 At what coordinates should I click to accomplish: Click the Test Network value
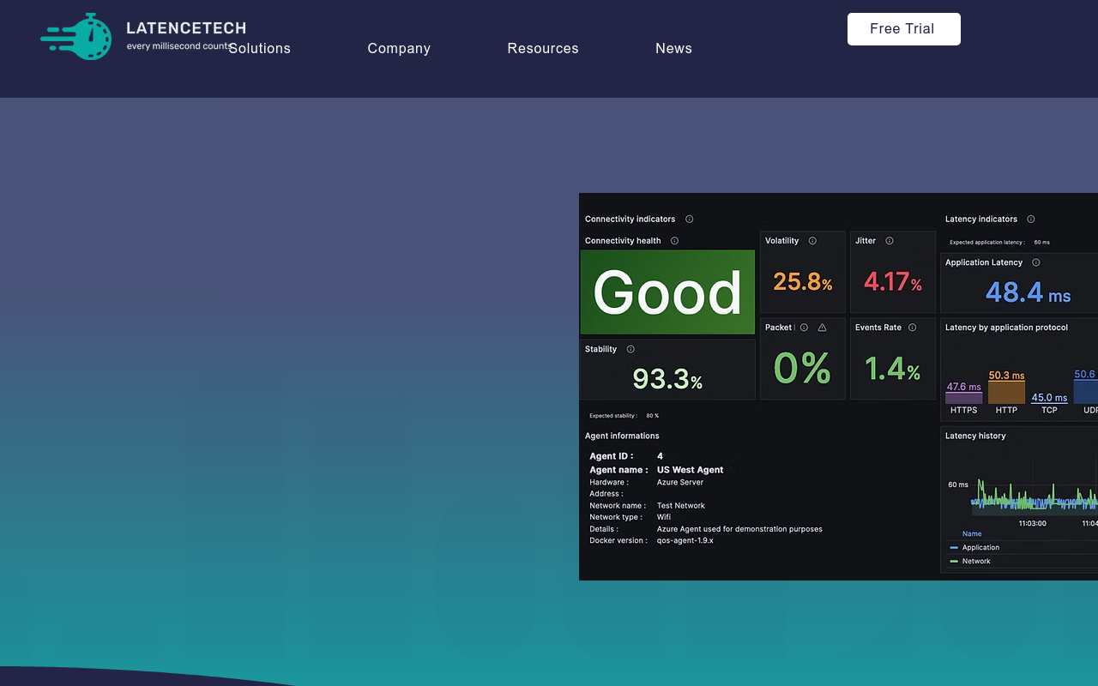[x=681, y=506]
